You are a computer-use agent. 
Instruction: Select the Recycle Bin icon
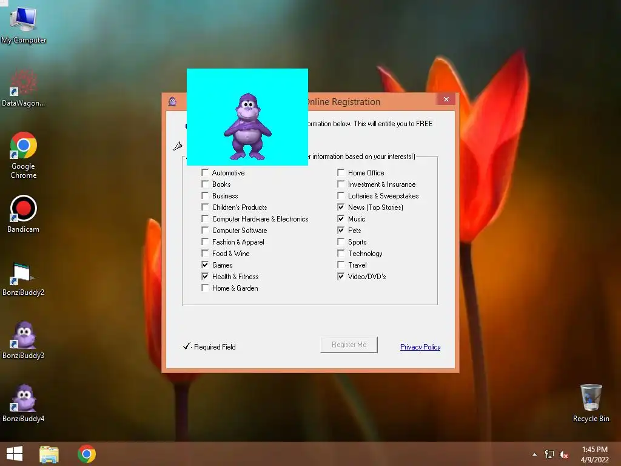591,403
